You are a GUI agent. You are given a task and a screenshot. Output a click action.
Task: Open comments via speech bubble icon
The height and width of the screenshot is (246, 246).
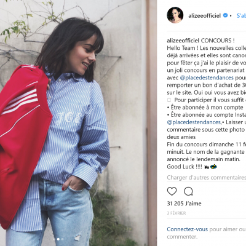(x=188, y=191)
